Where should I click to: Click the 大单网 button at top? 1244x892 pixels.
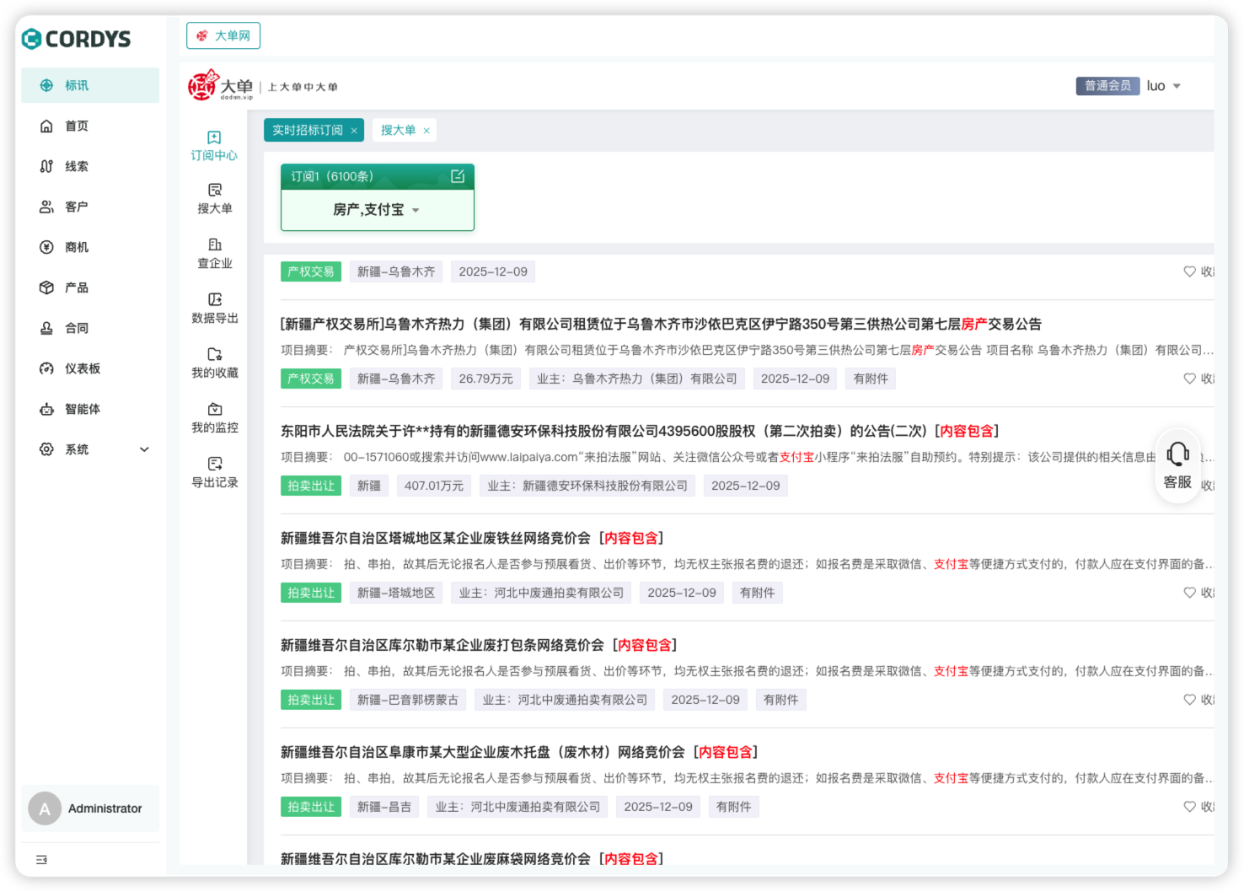223,36
